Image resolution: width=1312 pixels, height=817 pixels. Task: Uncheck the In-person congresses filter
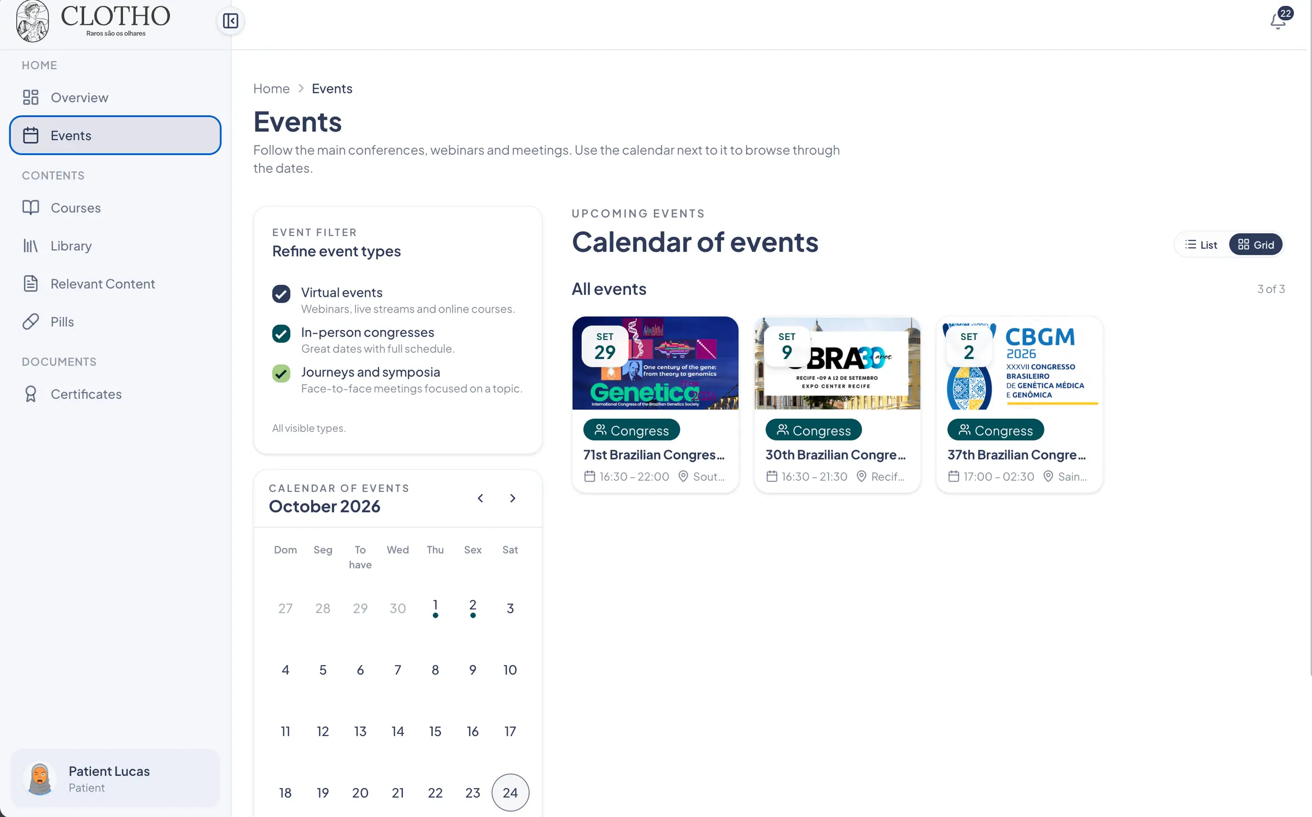click(x=281, y=333)
